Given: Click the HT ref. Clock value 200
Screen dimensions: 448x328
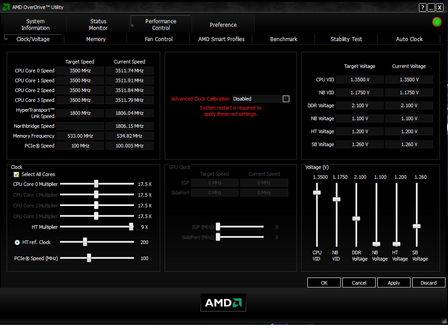Looking at the screenshot, I should (x=144, y=242).
